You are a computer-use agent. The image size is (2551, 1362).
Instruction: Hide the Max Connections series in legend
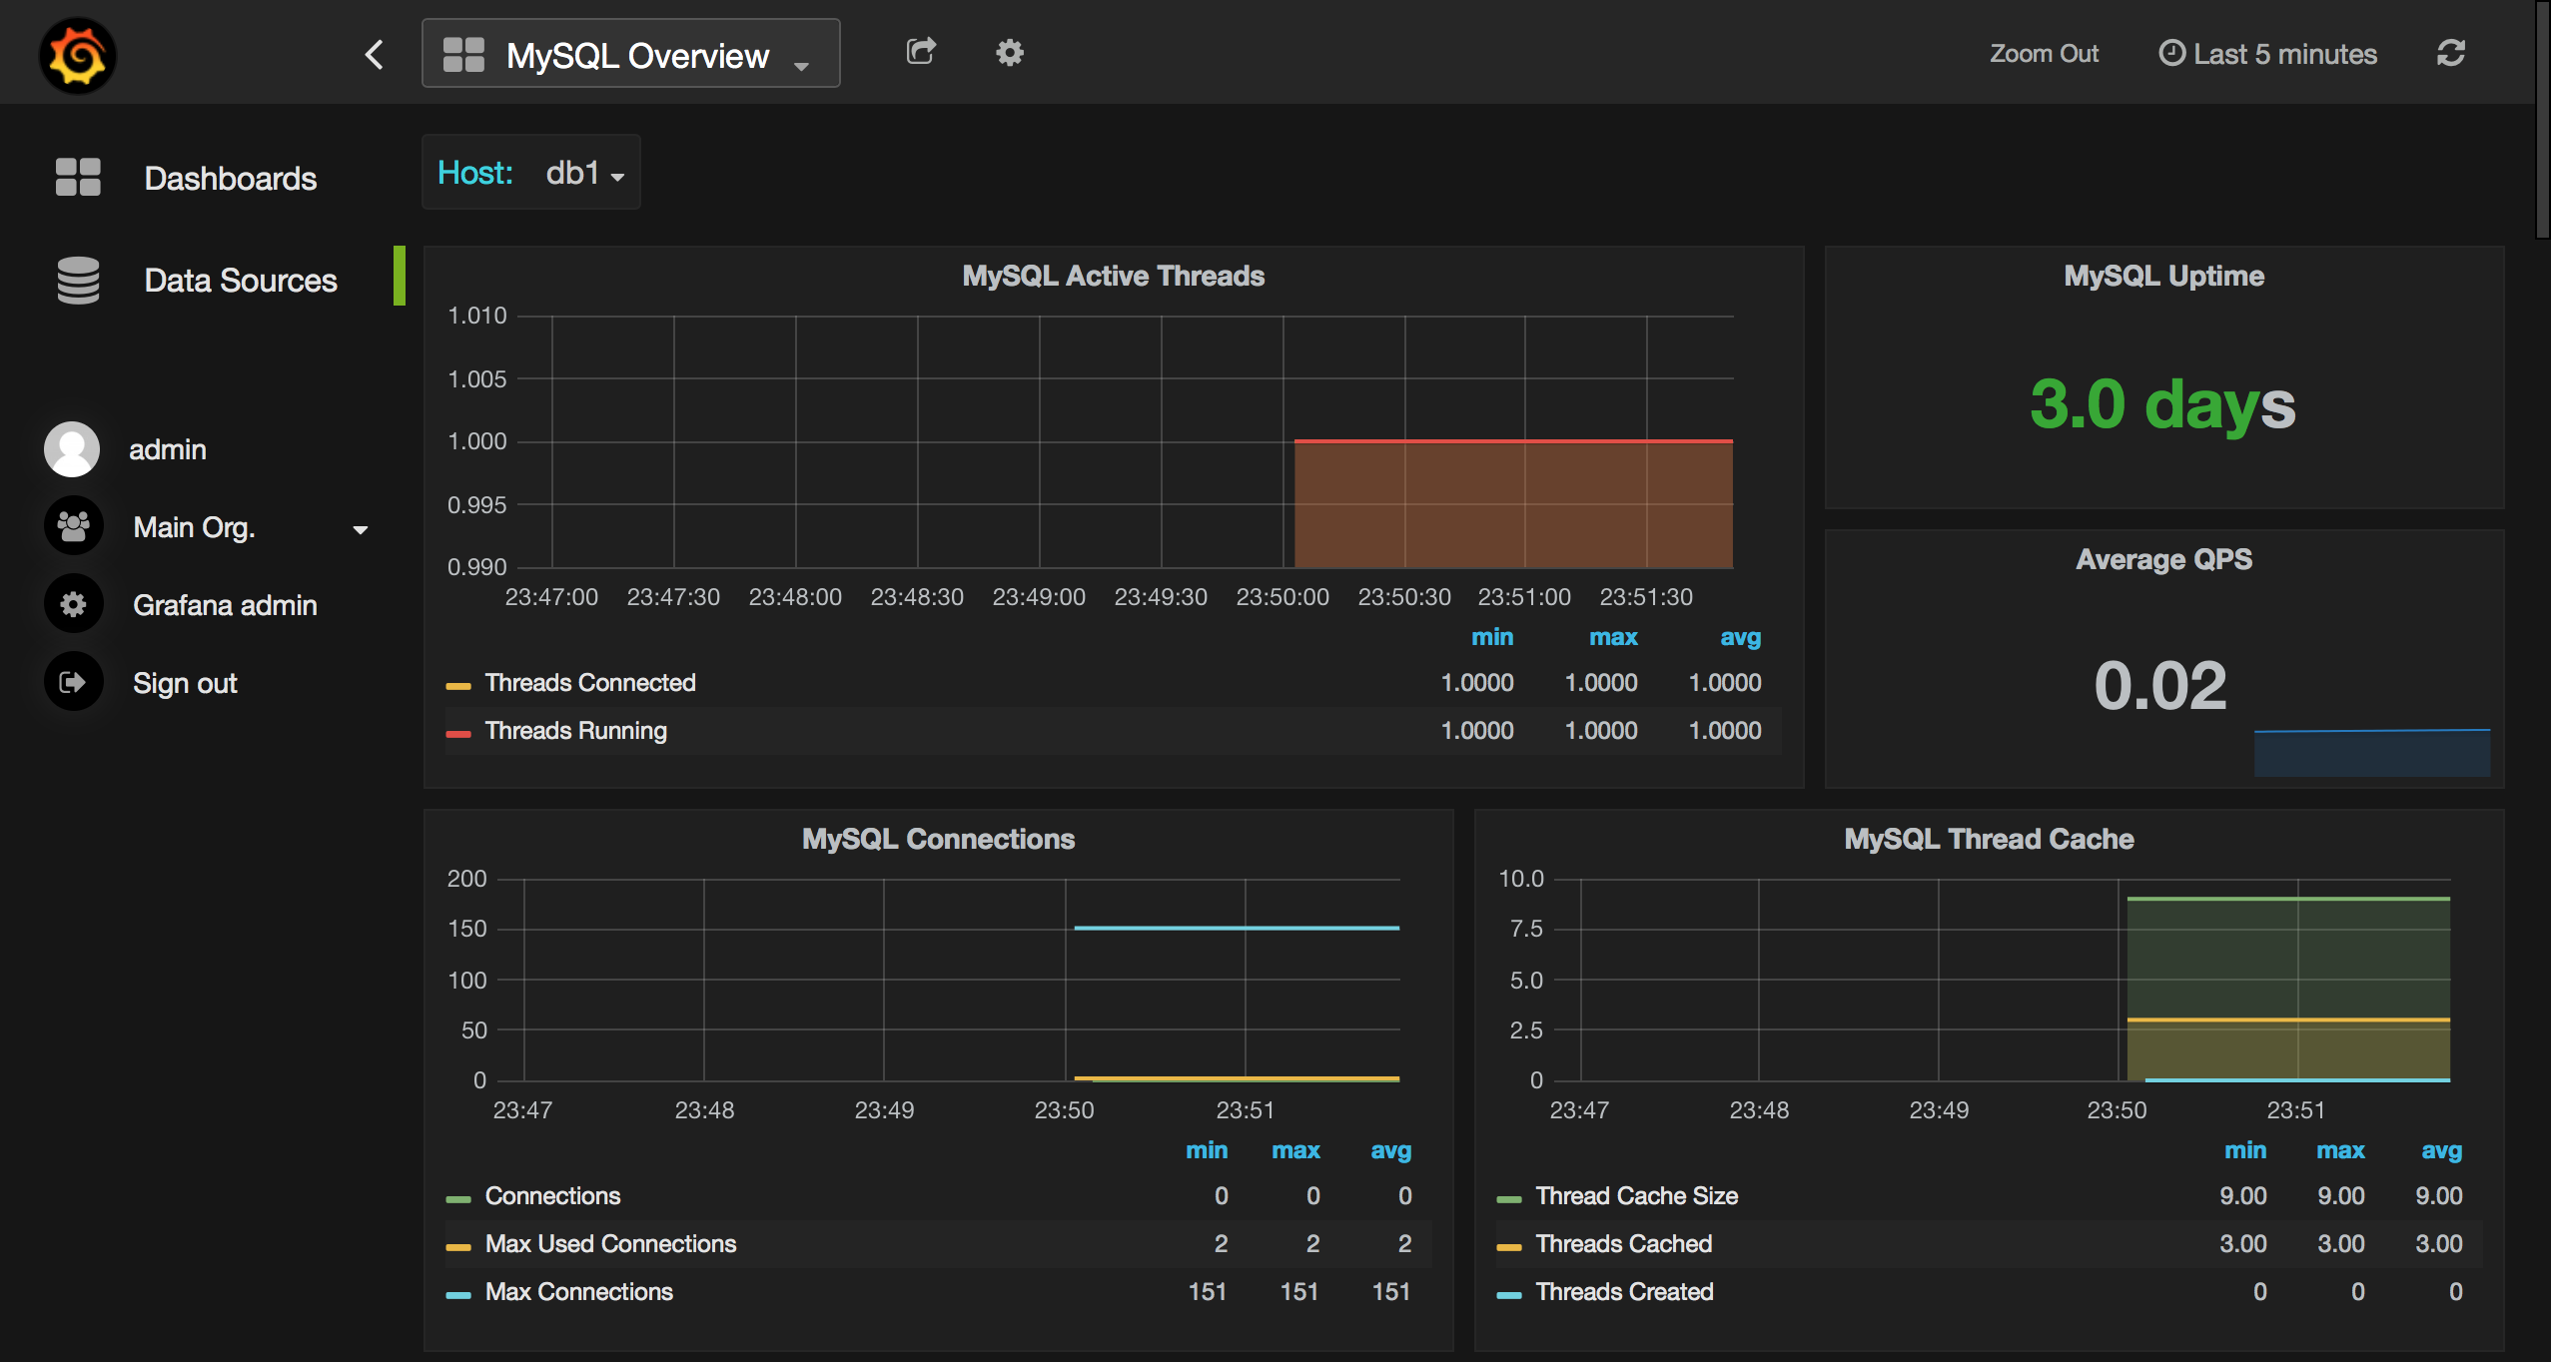click(578, 1291)
